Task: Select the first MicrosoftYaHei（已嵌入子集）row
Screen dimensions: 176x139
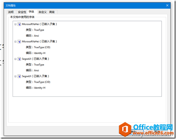Action: [x=39, y=24]
